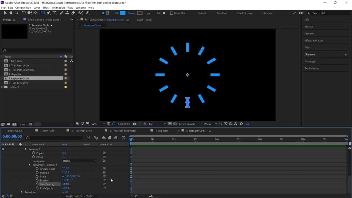Select the Pen tool

pyautogui.click(x=48, y=13)
